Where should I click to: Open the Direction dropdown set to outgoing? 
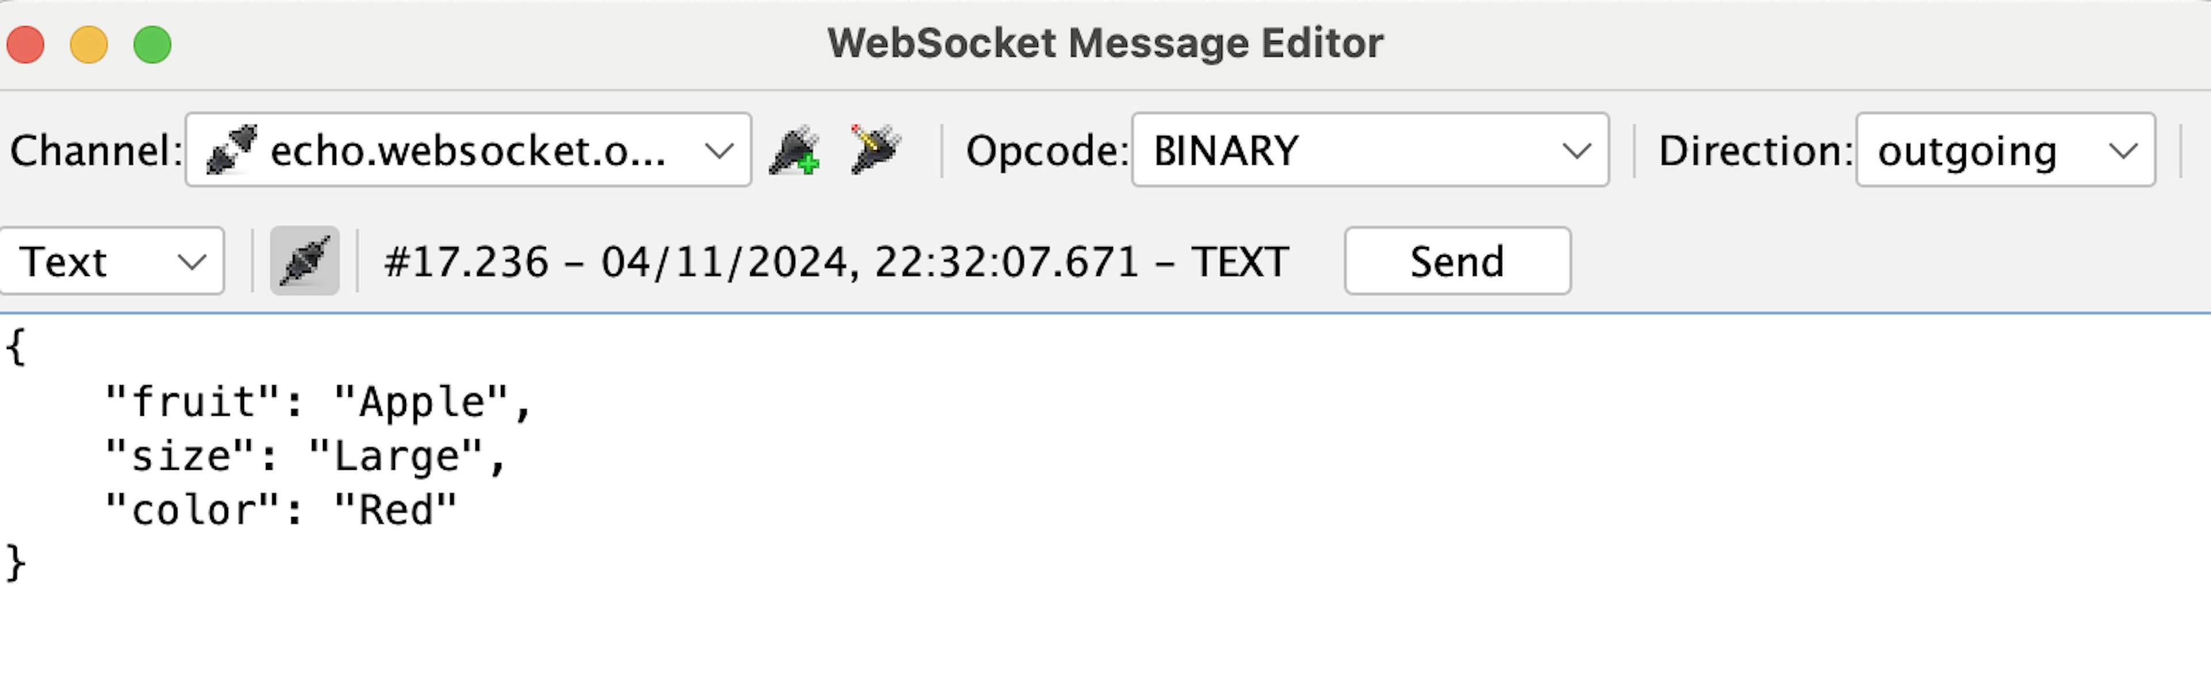[x=2004, y=150]
